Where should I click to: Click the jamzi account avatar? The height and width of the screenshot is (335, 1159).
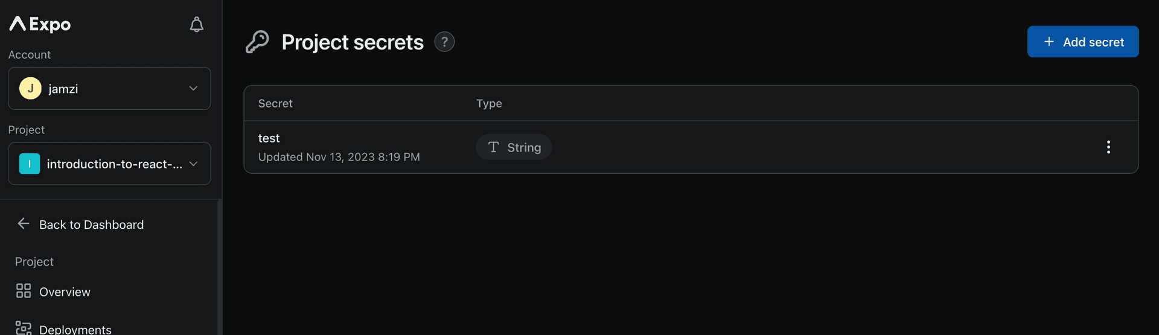(x=30, y=88)
